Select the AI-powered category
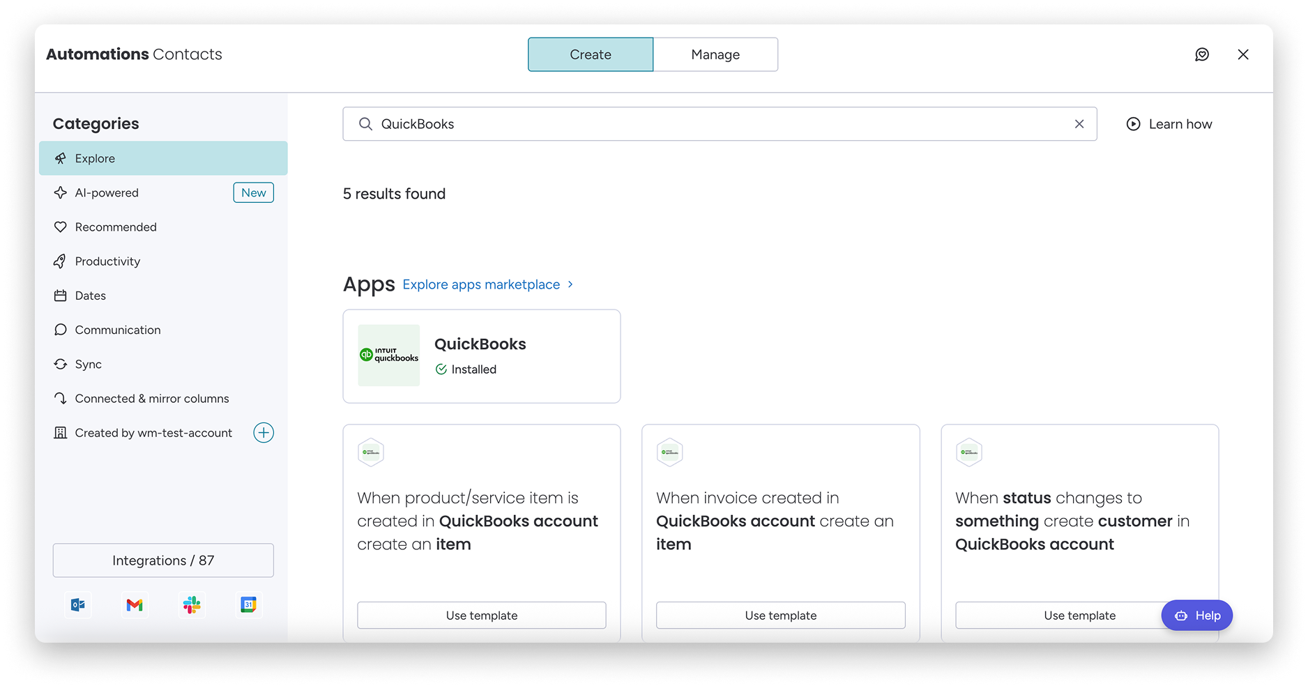Screen dimensions: 1308x688 tap(163, 192)
